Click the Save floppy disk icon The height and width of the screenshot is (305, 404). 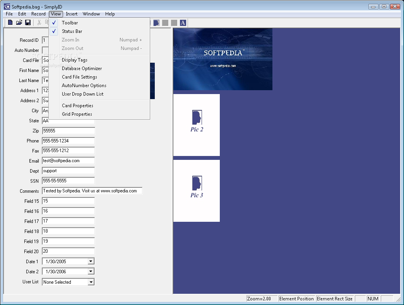click(28, 23)
